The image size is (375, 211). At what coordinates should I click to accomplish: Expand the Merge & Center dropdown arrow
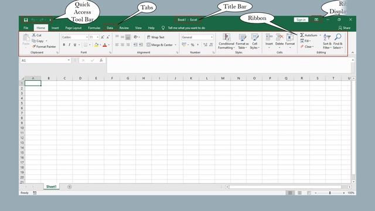176,45
